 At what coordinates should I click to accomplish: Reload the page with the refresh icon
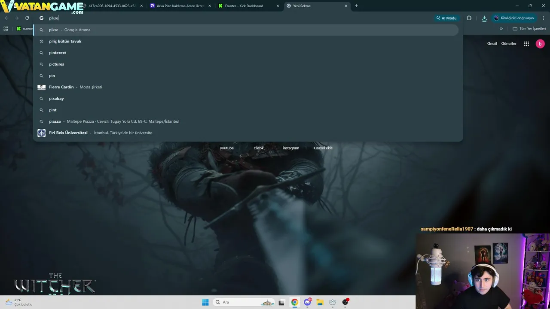coord(27,18)
